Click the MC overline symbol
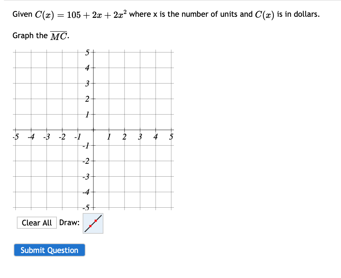Viewport: 341px width, 278px height. point(58,36)
